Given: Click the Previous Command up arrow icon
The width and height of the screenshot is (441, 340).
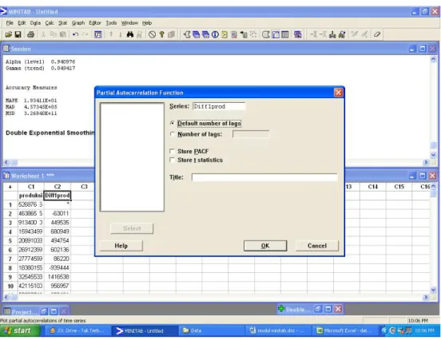Looking at the screenshot, I should tap(111, 34).
